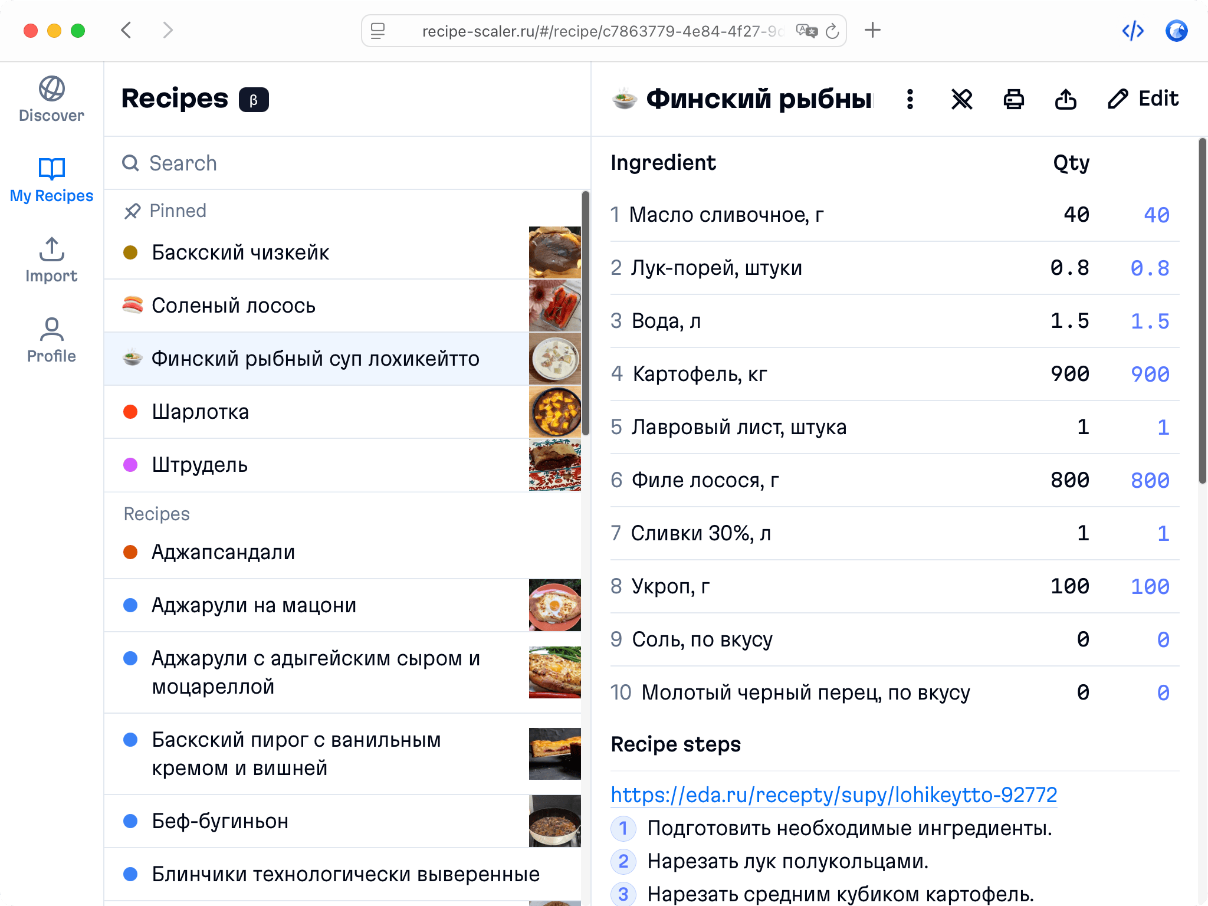
Task: Open the Баскский чизкейк thumbnail image
Action: (554, 252)
